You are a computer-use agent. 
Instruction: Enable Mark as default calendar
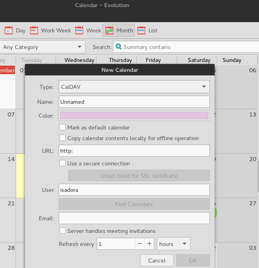62,127
